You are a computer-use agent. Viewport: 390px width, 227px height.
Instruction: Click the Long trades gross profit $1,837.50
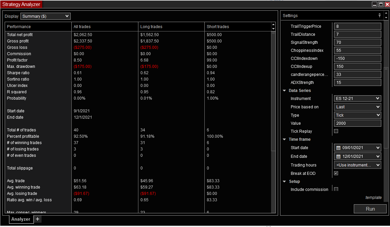[x=149, y=41]
